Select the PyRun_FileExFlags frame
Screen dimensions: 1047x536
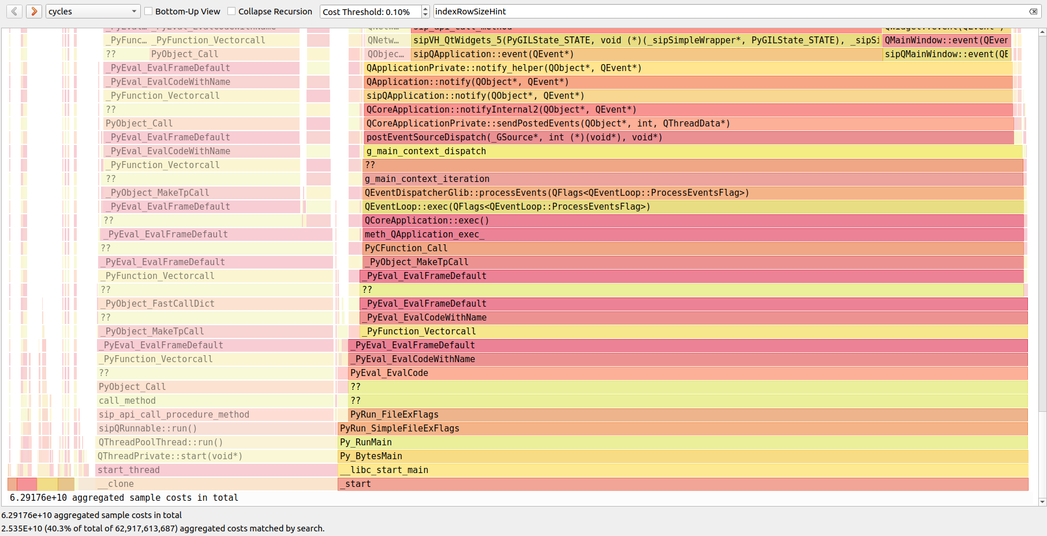click(x=688, y=415)
